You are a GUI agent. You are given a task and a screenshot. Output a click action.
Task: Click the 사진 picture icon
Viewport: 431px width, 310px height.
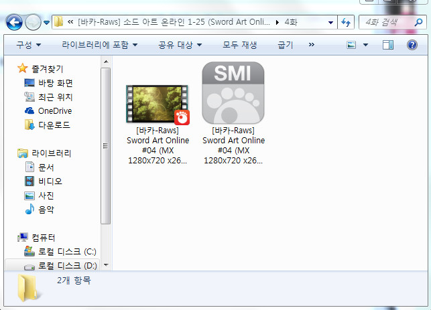click(x=29, y=196)
